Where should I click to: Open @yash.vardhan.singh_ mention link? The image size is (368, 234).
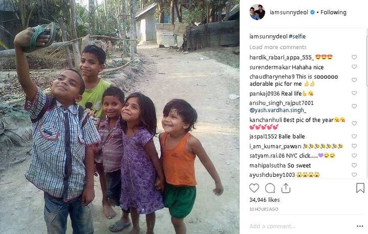coord(278,110)
